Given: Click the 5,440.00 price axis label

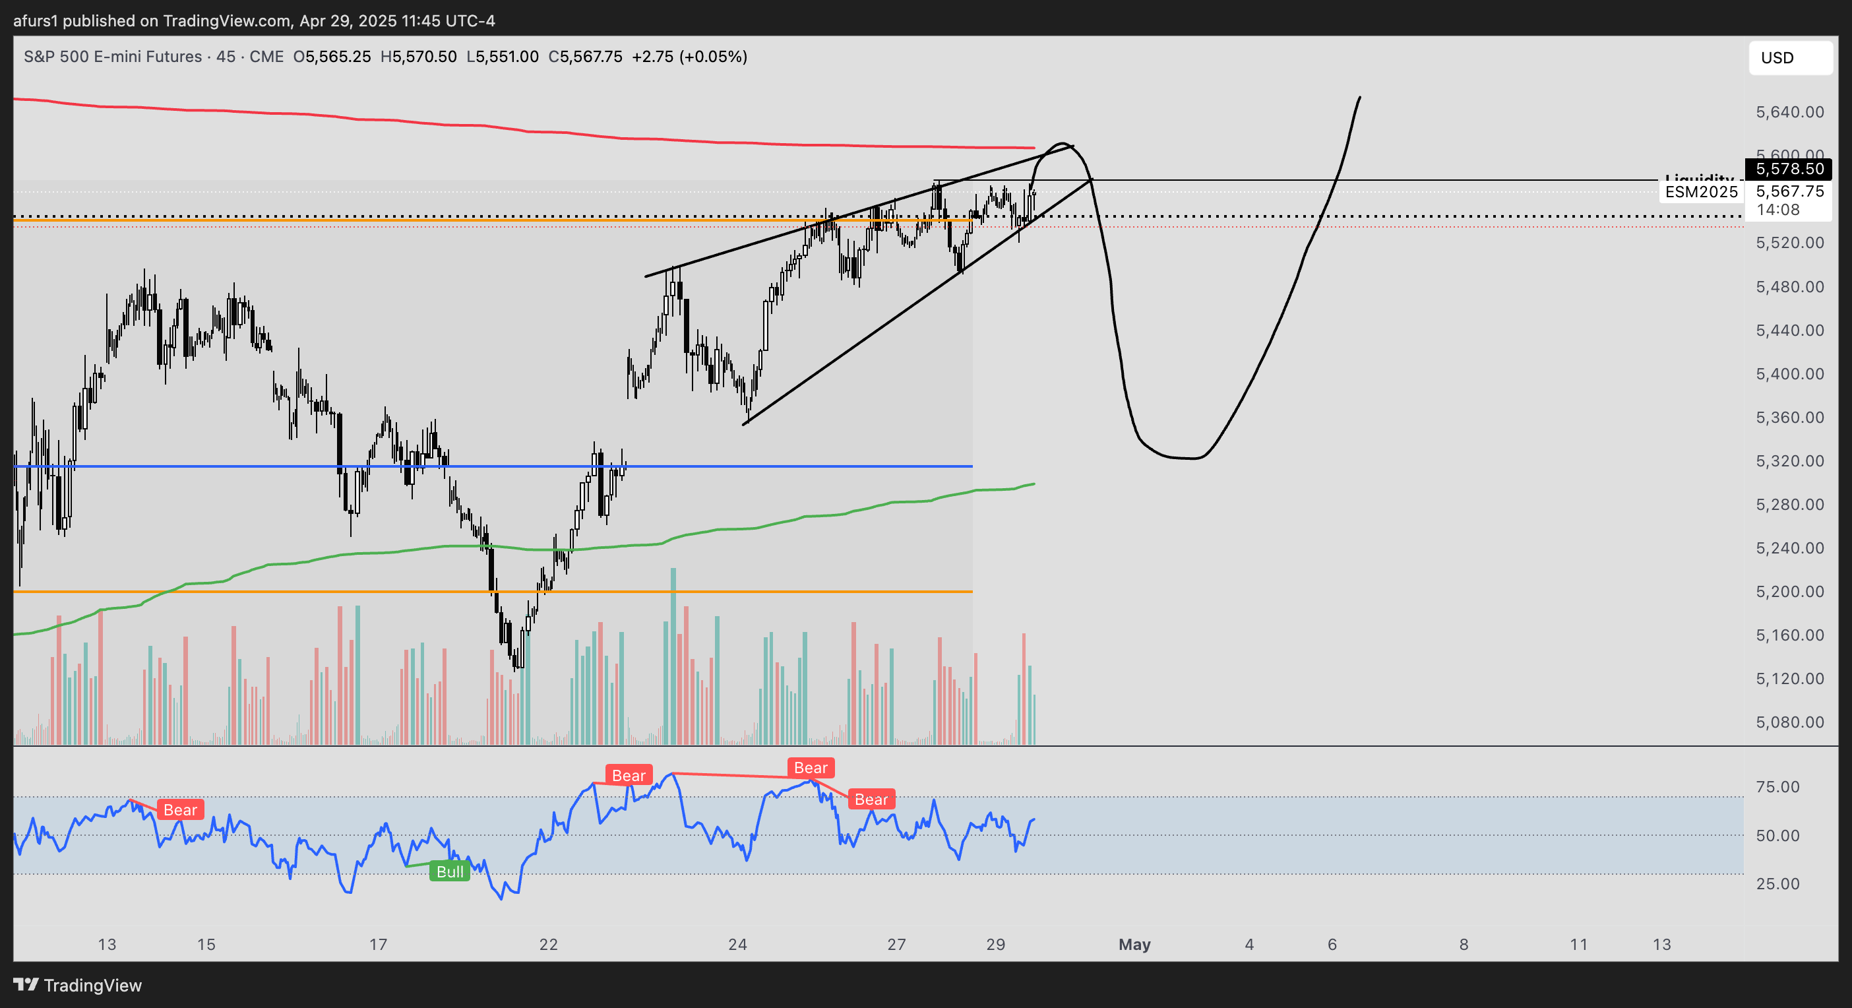Looking at the screenshot, I should coord(1789,331).
